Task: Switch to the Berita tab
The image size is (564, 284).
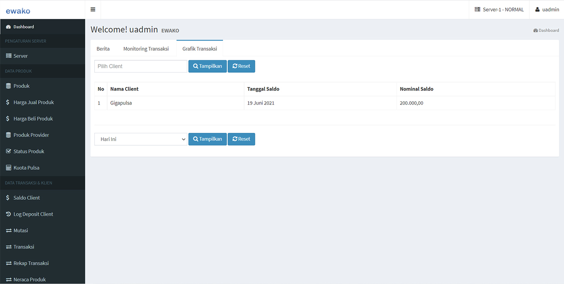Action: click(x=103, y=49)
